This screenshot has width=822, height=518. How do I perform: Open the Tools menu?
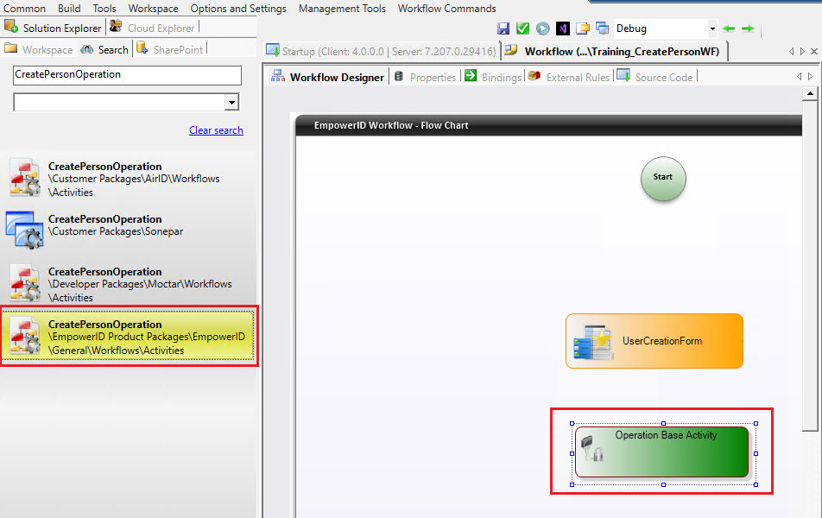tap(104, 9)
